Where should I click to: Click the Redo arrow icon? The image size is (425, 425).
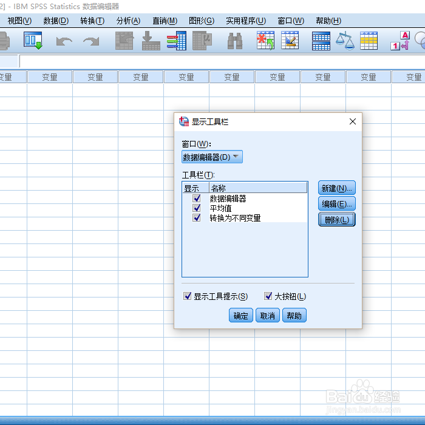pyautogui.click(x=91, y=41)
